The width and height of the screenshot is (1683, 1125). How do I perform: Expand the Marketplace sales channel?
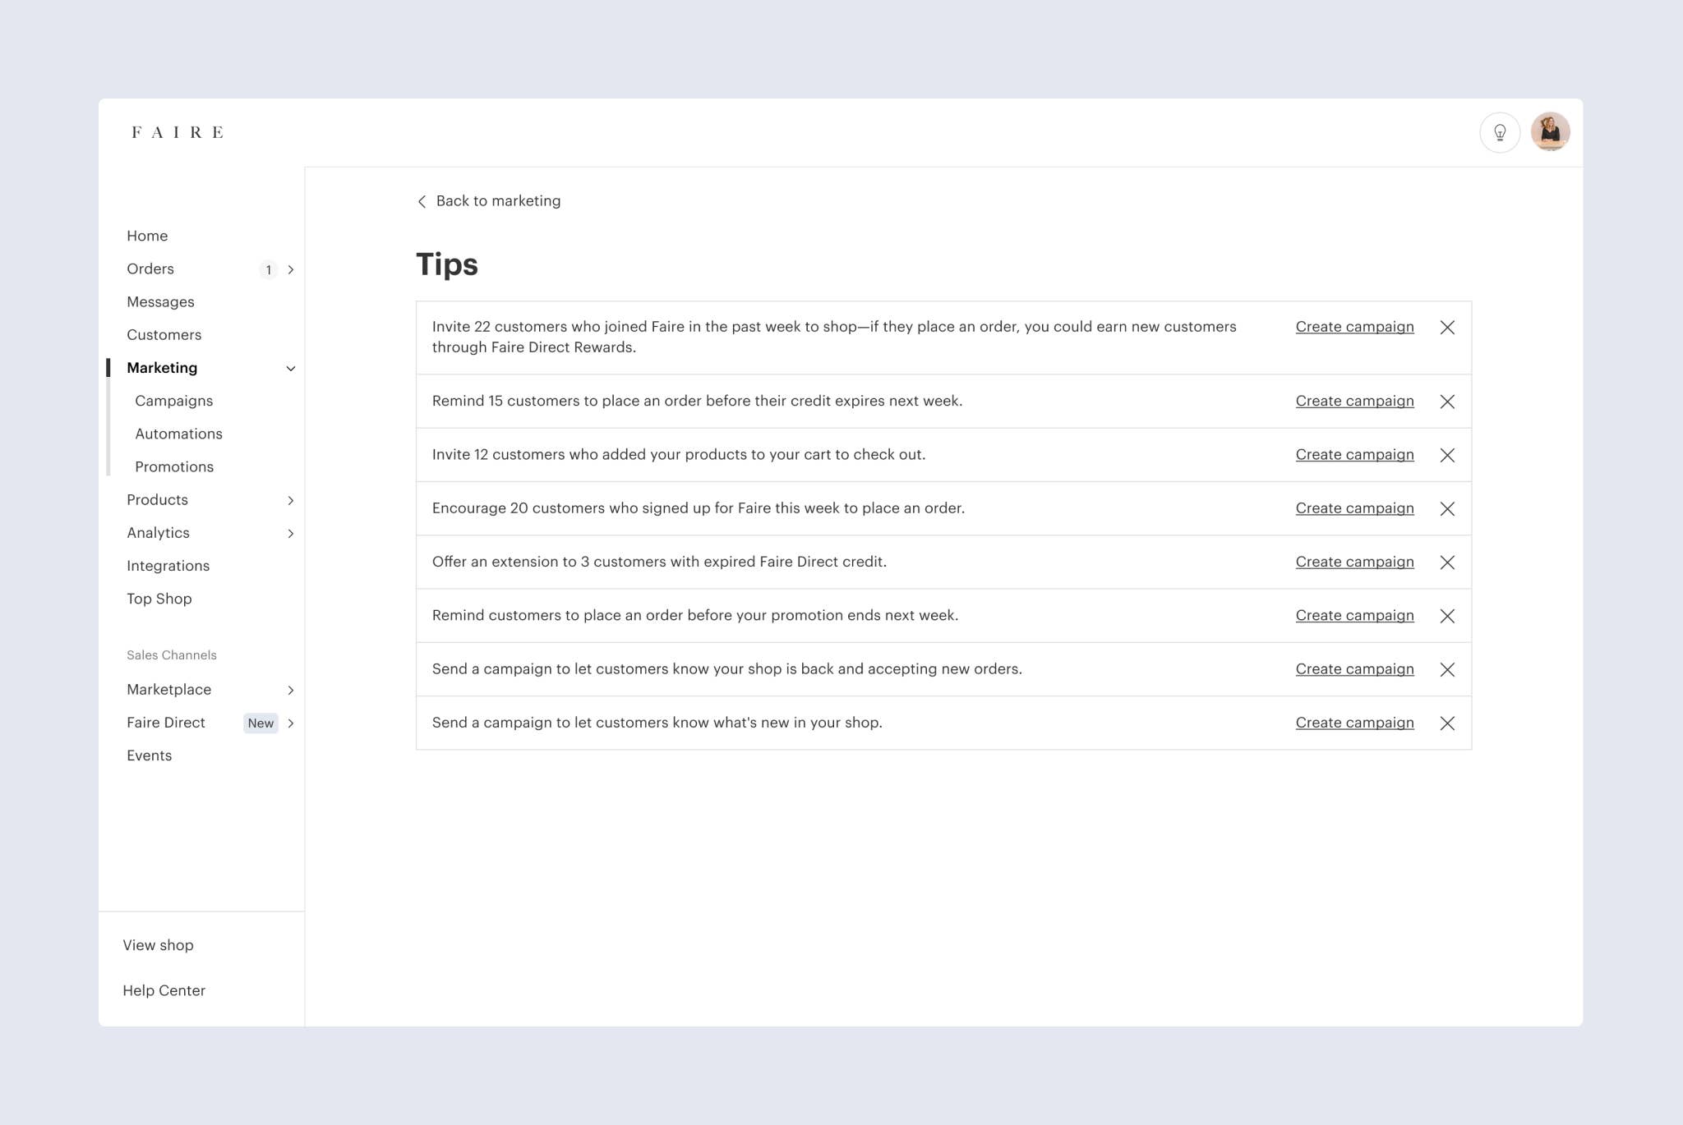(290, 691)
